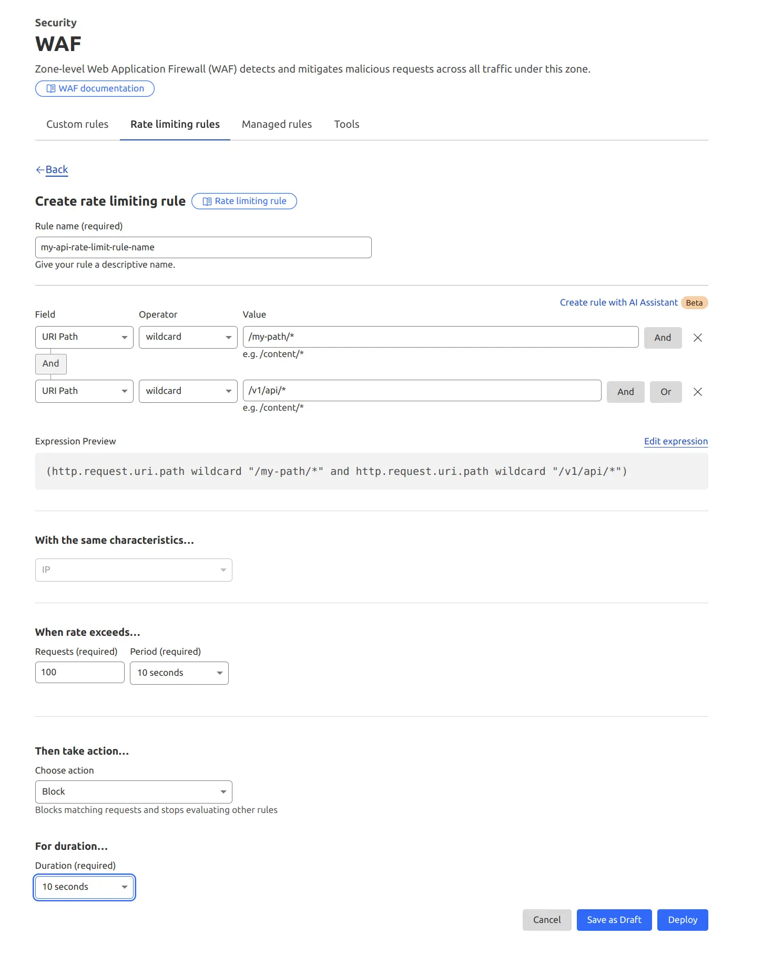Open the Period 10 seconds dropdown
Image resolution: width=763 pixels, height=955 pixels.
(179, 673)
